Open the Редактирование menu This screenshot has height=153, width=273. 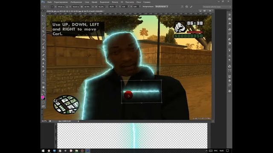point(61,2)
